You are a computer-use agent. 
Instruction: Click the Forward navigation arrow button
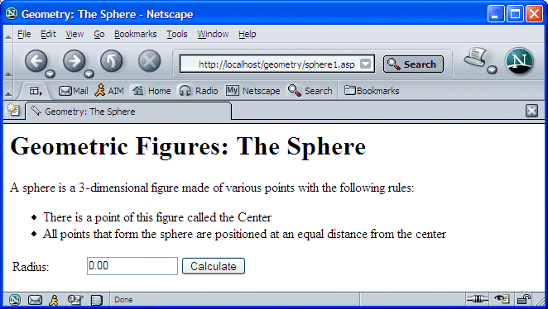pyautogui.click(x=74, y=61)
